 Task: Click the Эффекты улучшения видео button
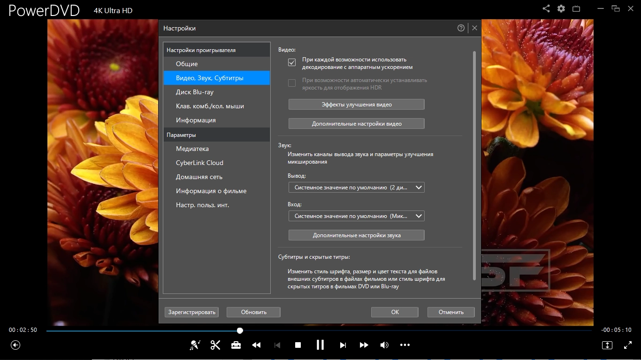tap(357, 104)
